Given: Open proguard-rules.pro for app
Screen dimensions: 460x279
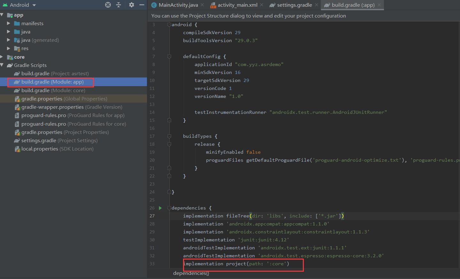Looking at the screenshot, I should coord(73,115).
